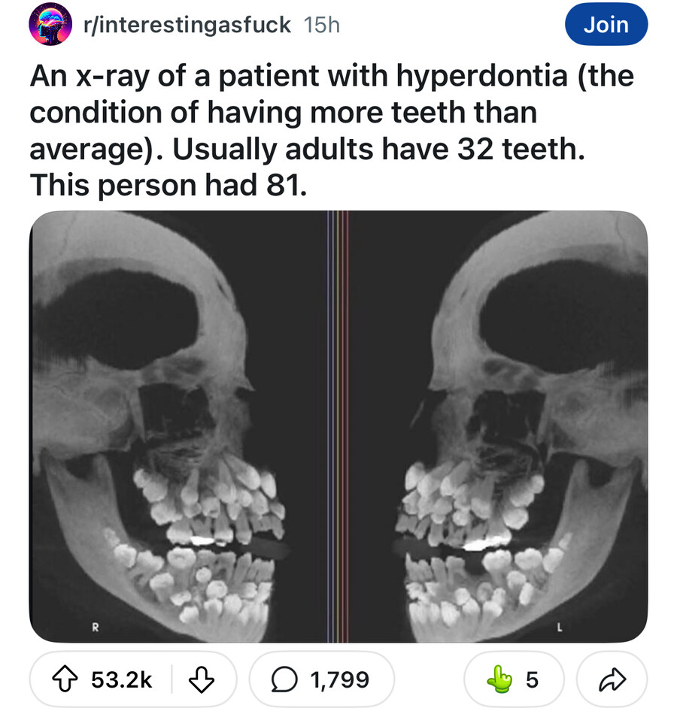
Task: Join the r/interestingasfuck community
Action: click(x=606, y=25)
